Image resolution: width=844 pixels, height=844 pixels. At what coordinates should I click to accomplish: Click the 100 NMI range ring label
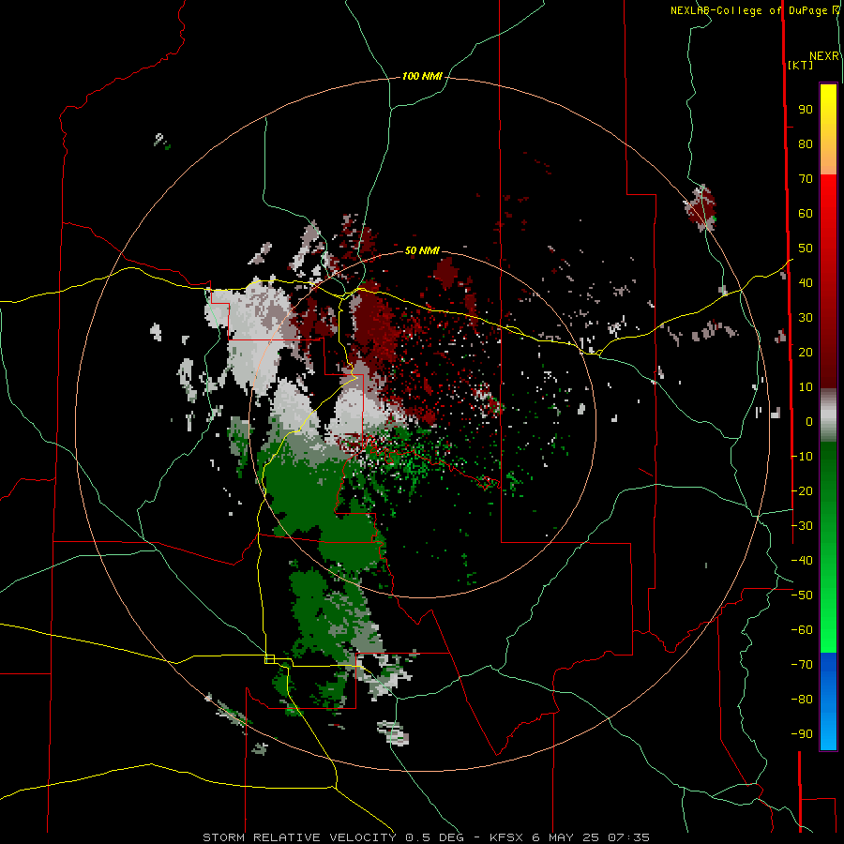point(422,77)
